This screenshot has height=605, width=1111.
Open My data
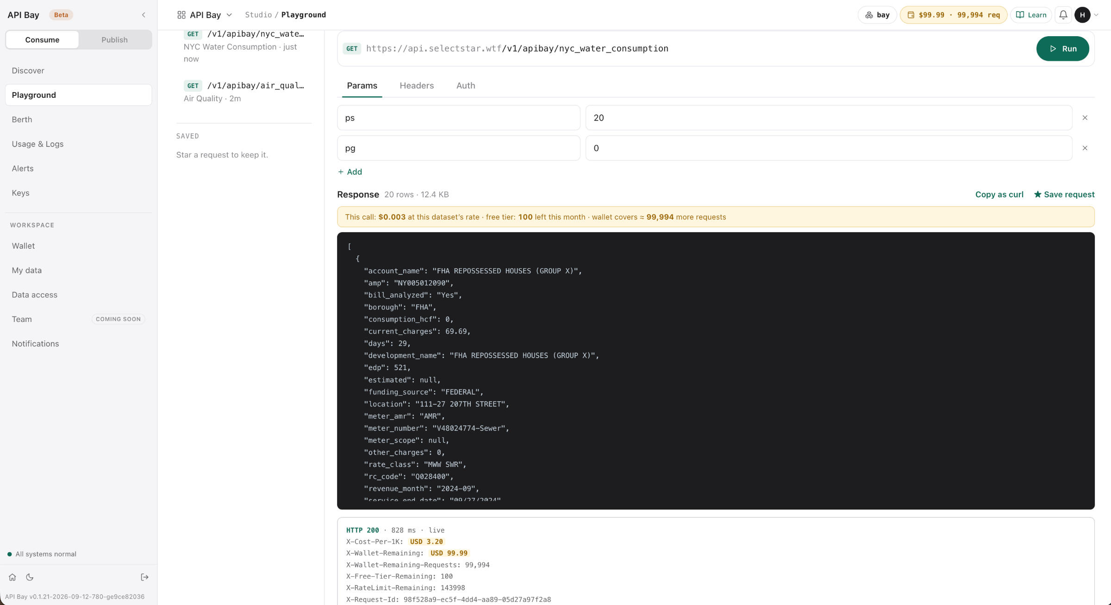(78, 271)
